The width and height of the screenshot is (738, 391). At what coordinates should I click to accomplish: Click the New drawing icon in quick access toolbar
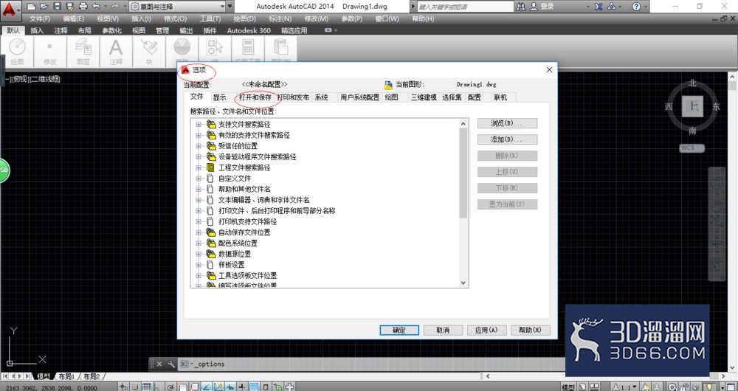coord(31,6)
